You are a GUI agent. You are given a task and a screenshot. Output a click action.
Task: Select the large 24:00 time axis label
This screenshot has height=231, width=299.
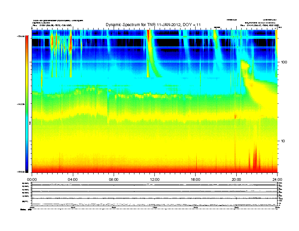pyautogui.click(x=277, y=180)
